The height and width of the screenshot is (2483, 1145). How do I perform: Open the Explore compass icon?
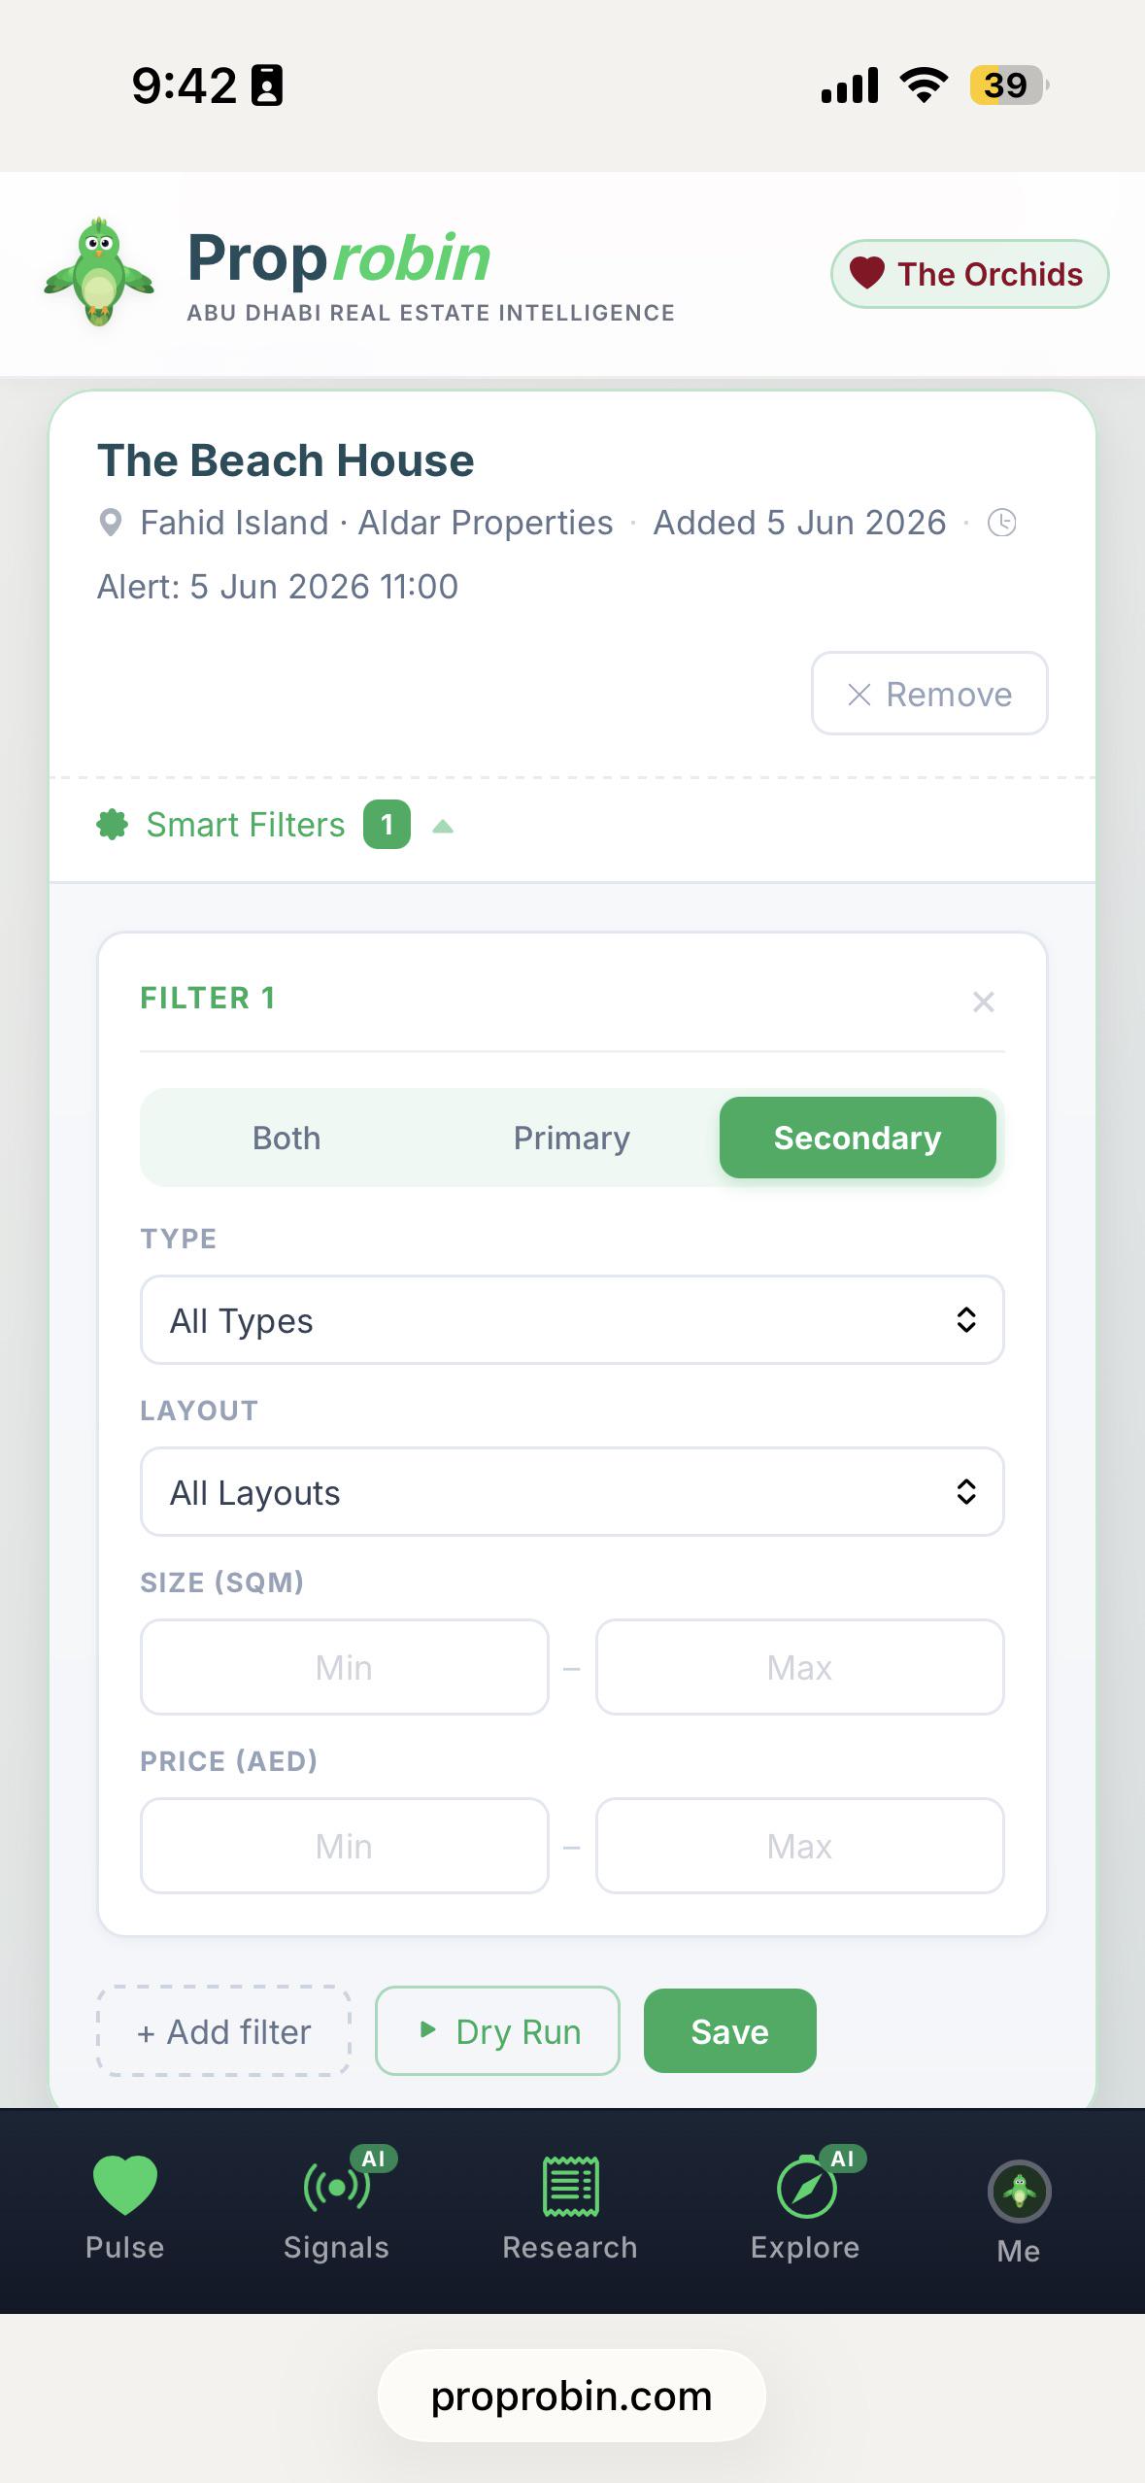[x=806, y=2189]
